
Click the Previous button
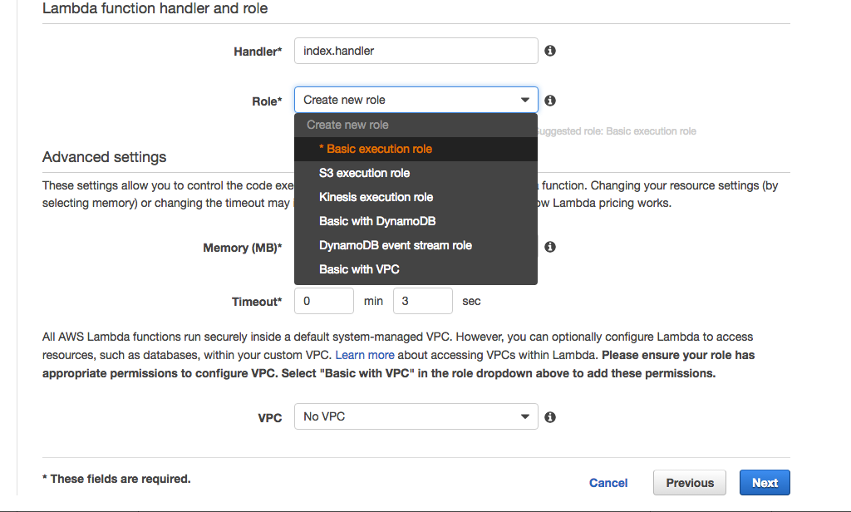coord(689,482)
